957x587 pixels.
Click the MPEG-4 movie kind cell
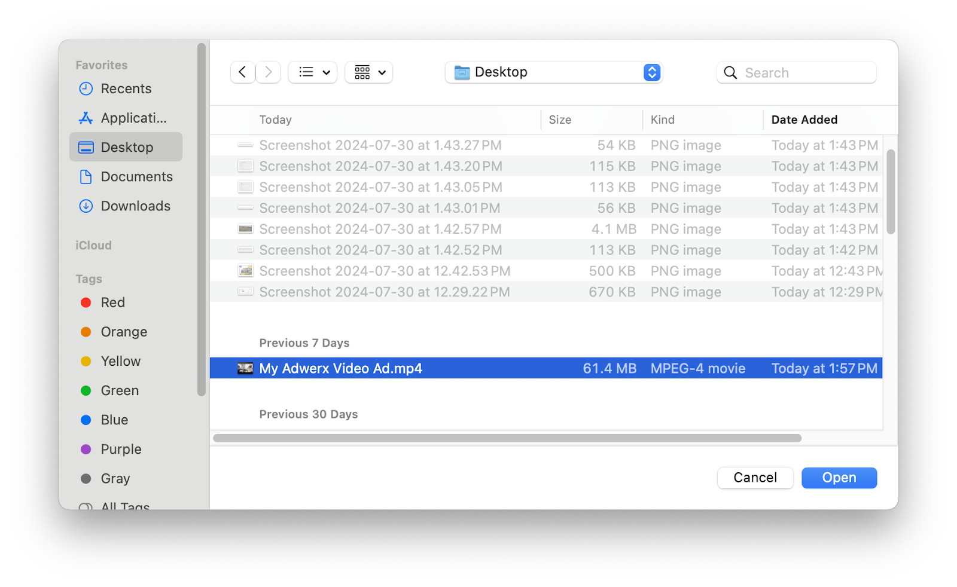click(x=698, y=368)
